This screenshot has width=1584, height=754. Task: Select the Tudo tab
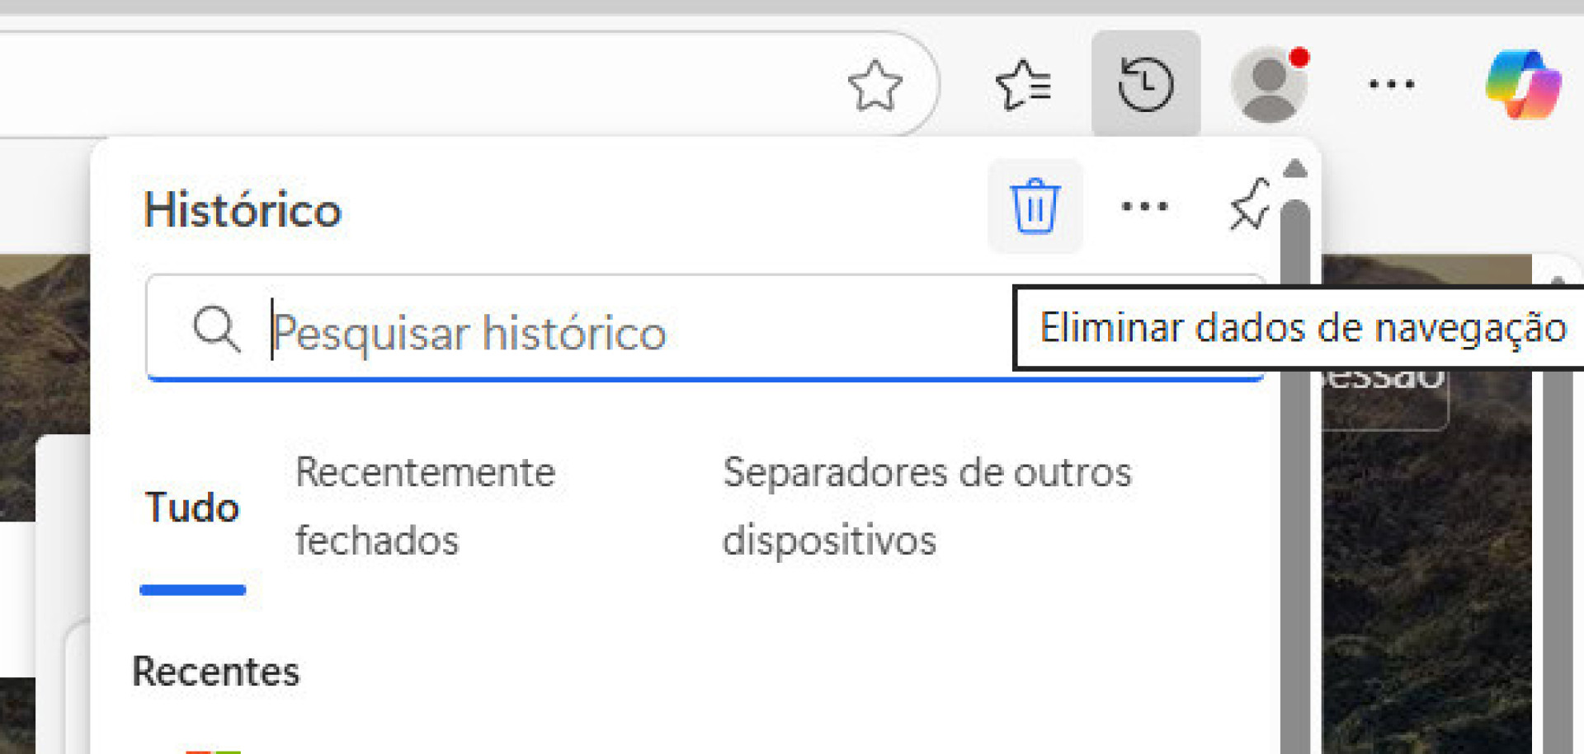click(x=191, y=508)
